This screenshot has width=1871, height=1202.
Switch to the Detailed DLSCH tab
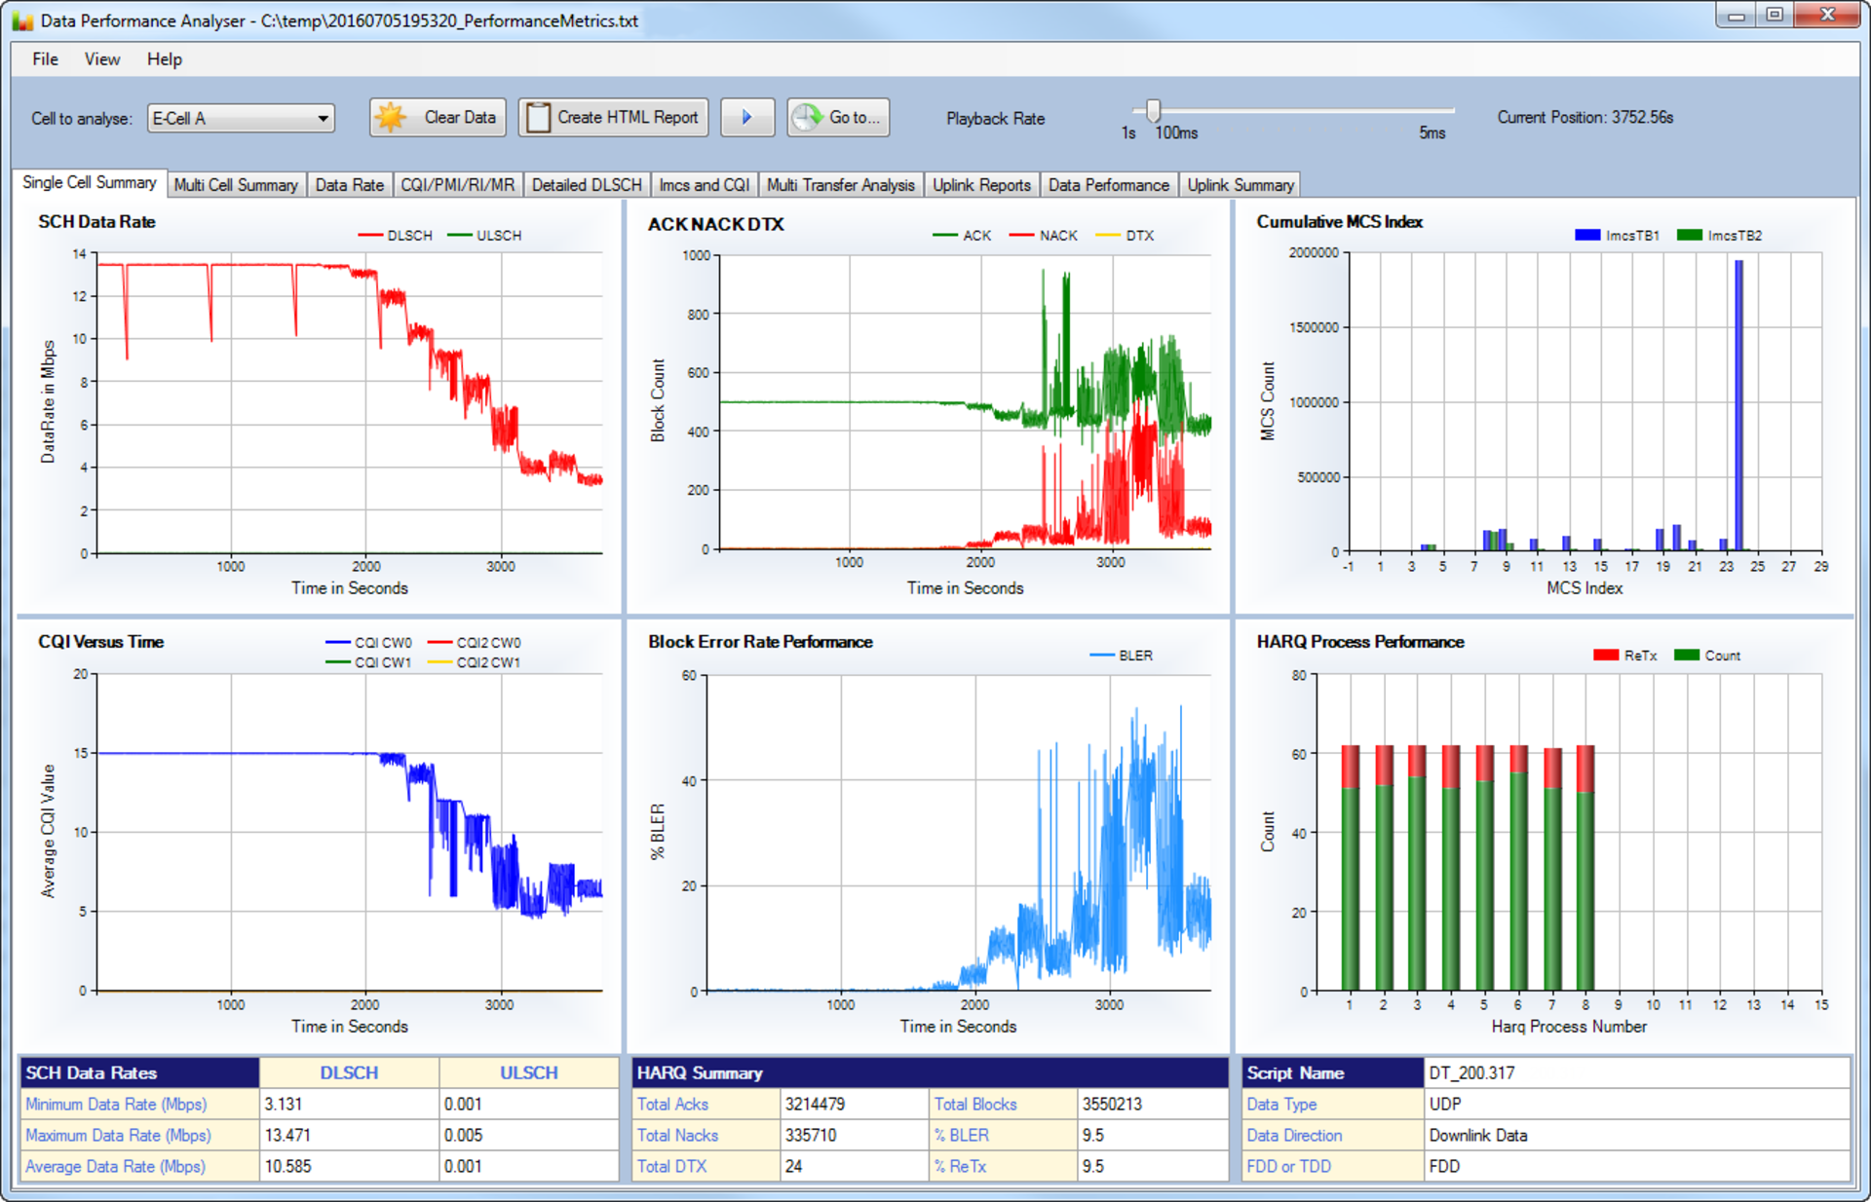[586, 184]
